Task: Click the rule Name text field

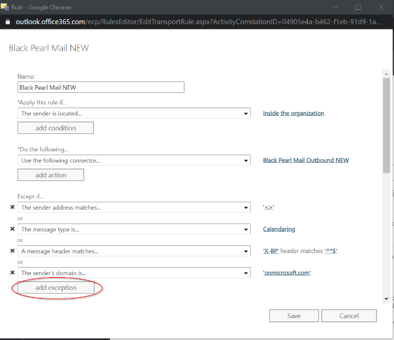Action: [x=101, y=87]
